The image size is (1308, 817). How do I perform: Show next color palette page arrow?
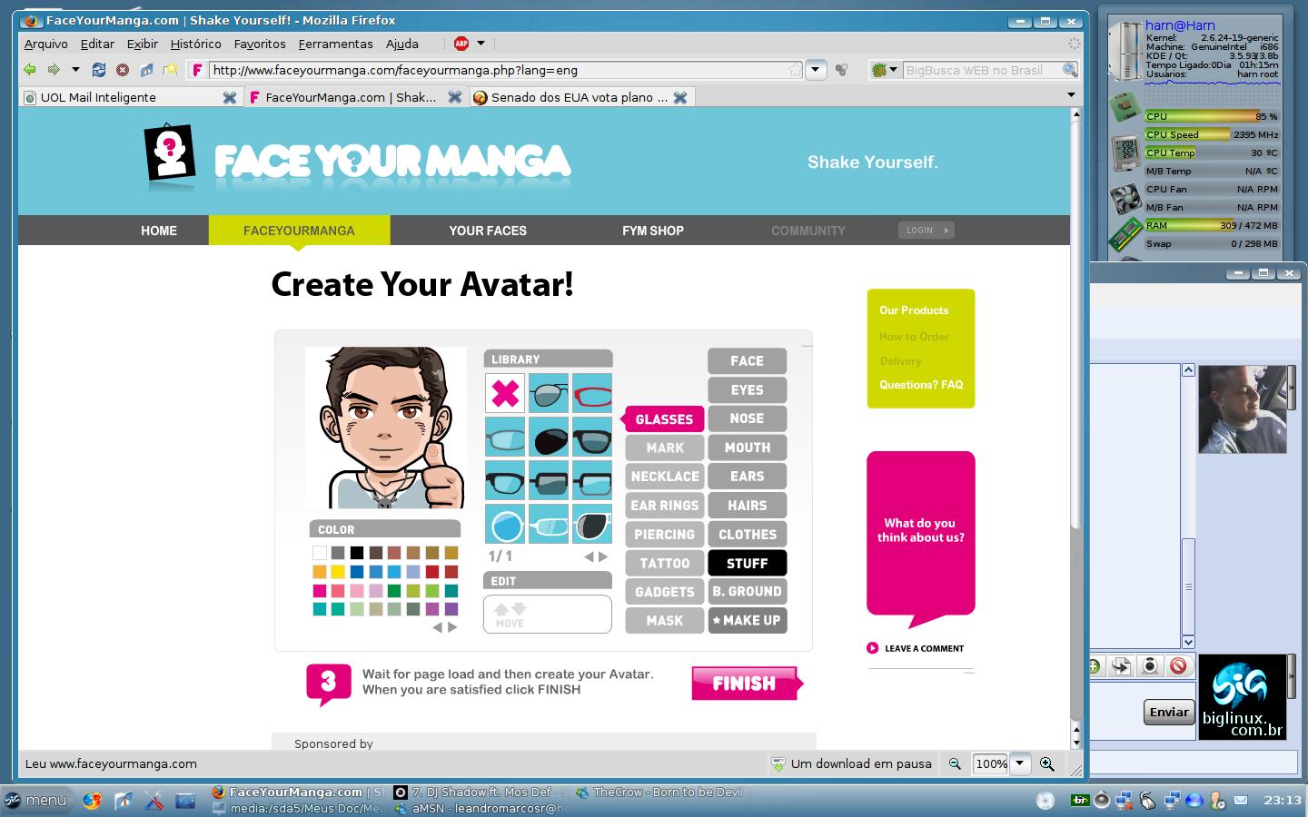[452, 627]
